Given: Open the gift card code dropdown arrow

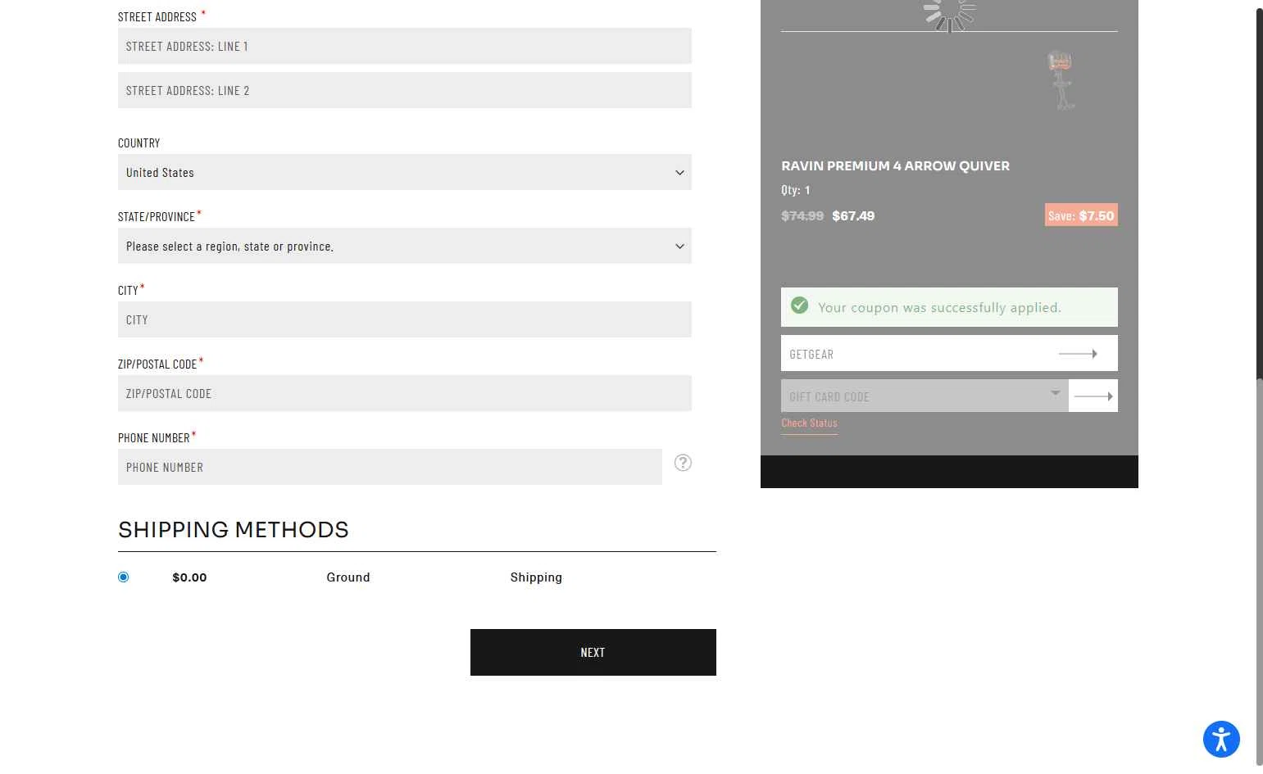Looking at the screenshot, I should pyautogui.click(x=1056, y=393).
